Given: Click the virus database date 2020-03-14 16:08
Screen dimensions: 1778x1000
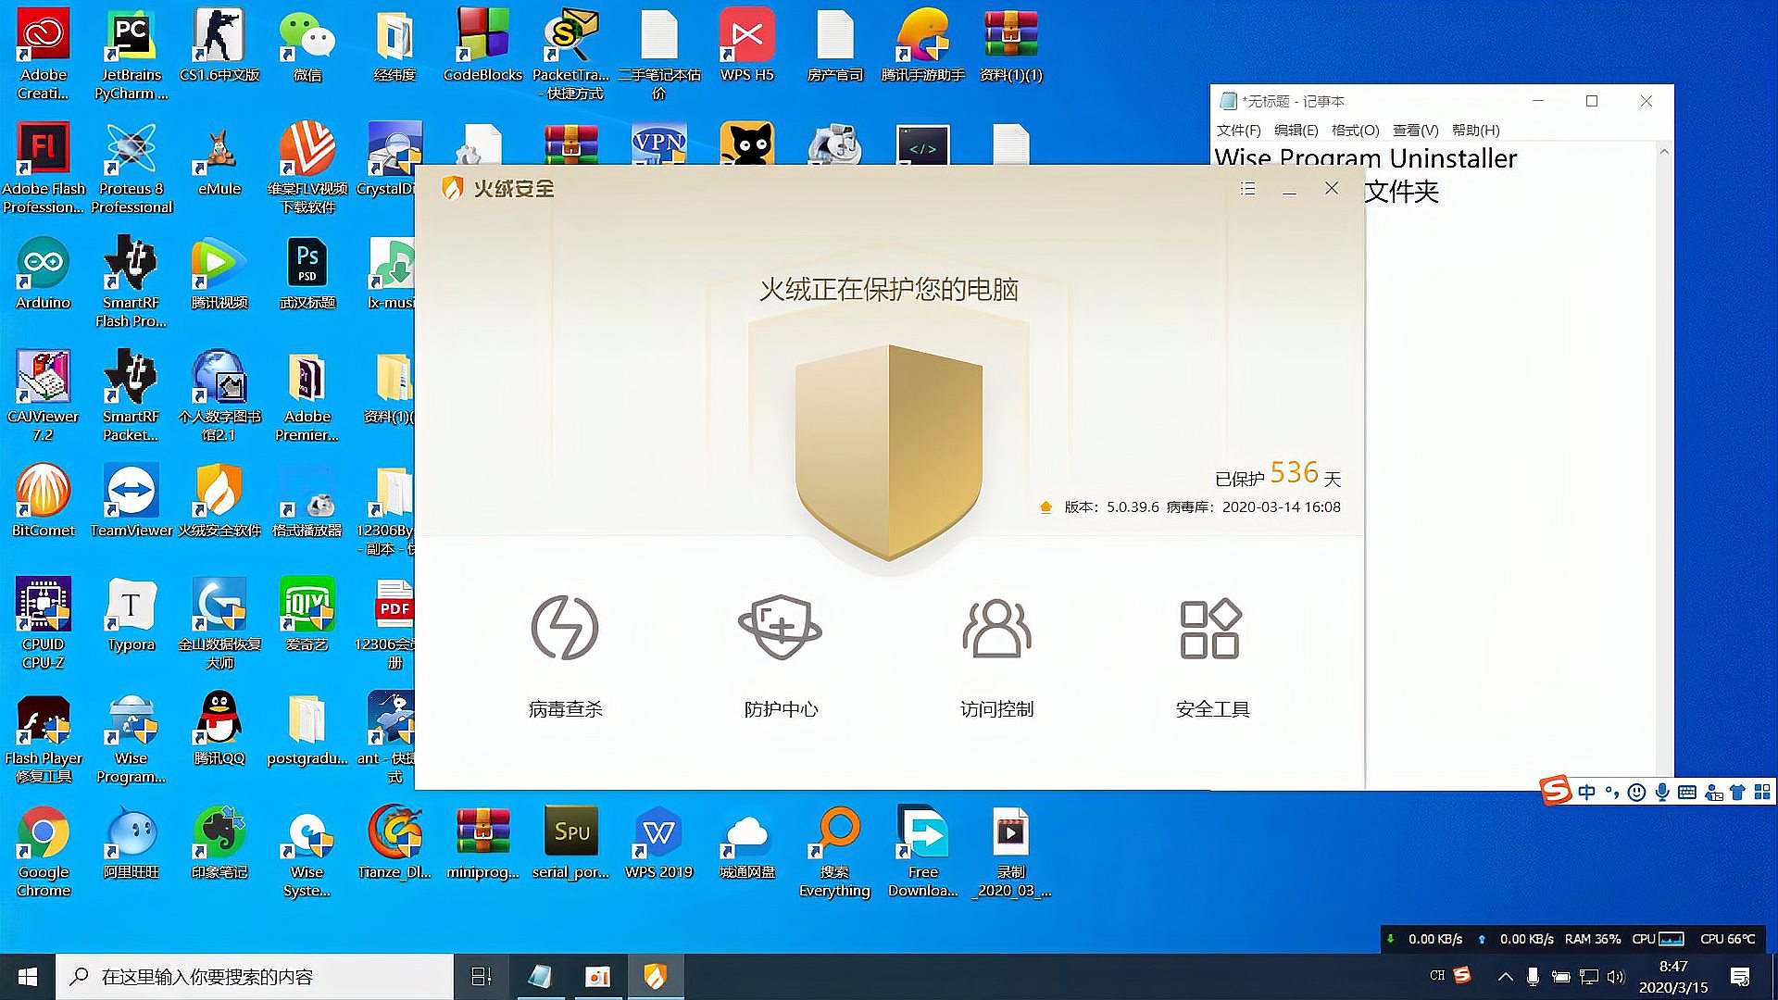Looking at the screenshot, I should (x=1281, y=507).
